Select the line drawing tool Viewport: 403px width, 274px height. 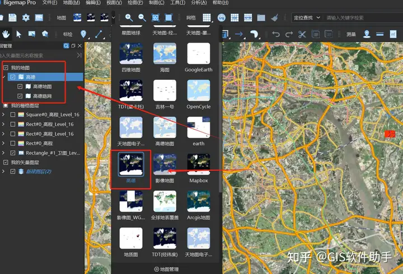99,34
